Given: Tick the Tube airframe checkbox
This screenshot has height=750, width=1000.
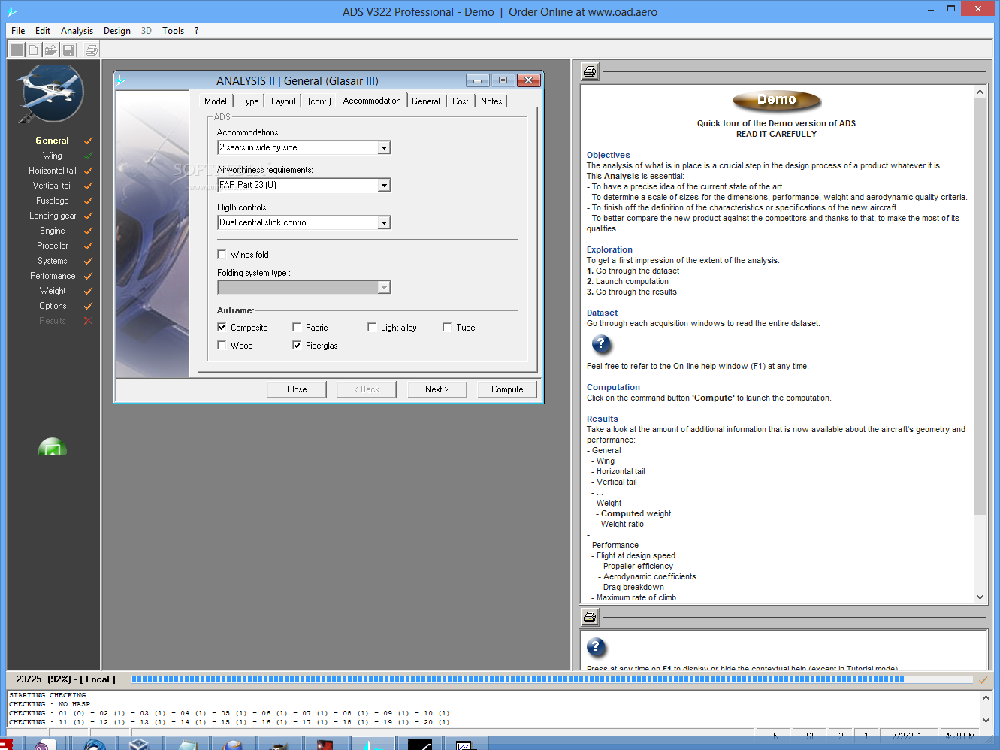Looking at the screenshot, I should click(x=447, y=327).
